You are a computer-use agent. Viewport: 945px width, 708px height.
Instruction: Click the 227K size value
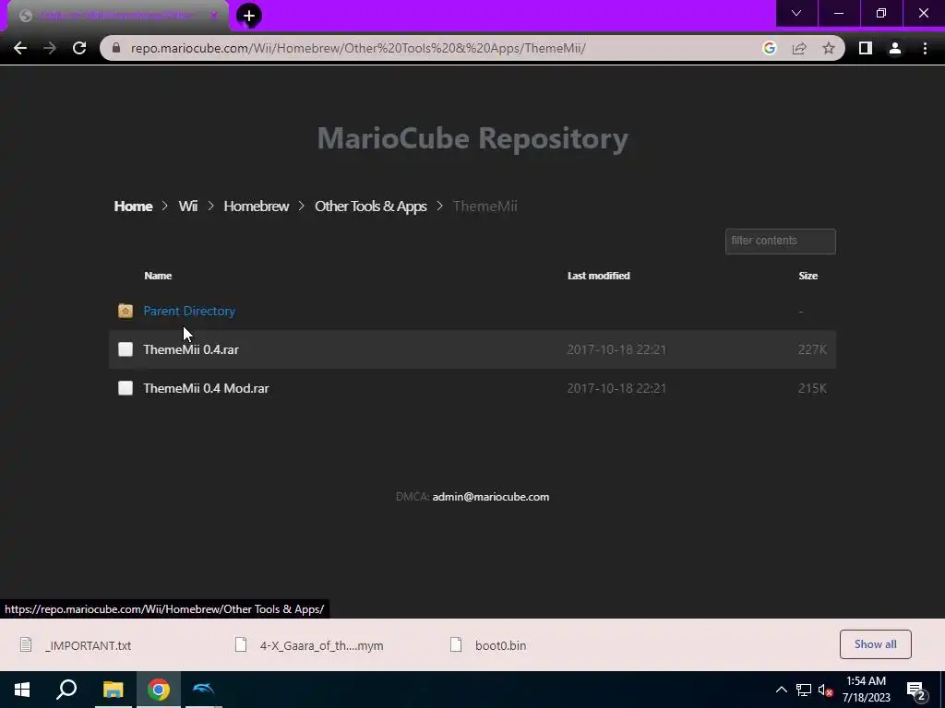coord(812,349)
